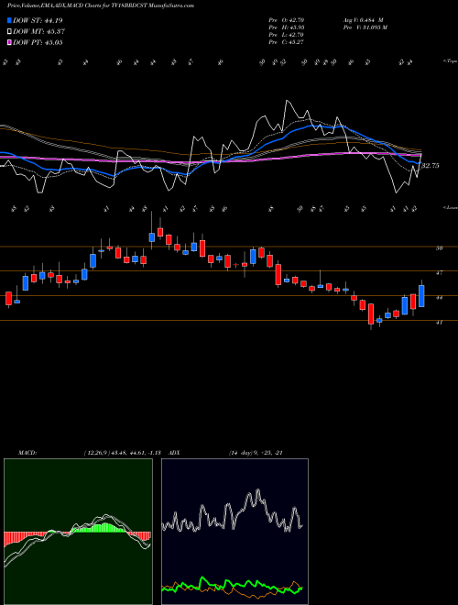458x605 pixels.
Task: Click the MACD values (12,26,9) 43.48, 44.61, -1.13
Action: click(x=122, y=453)
